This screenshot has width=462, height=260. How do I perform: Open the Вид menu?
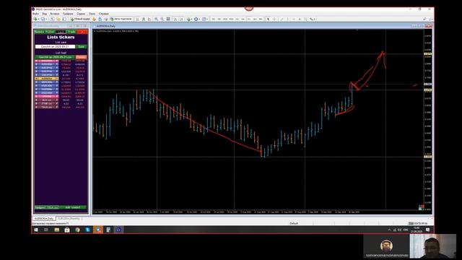click(44, 14)
